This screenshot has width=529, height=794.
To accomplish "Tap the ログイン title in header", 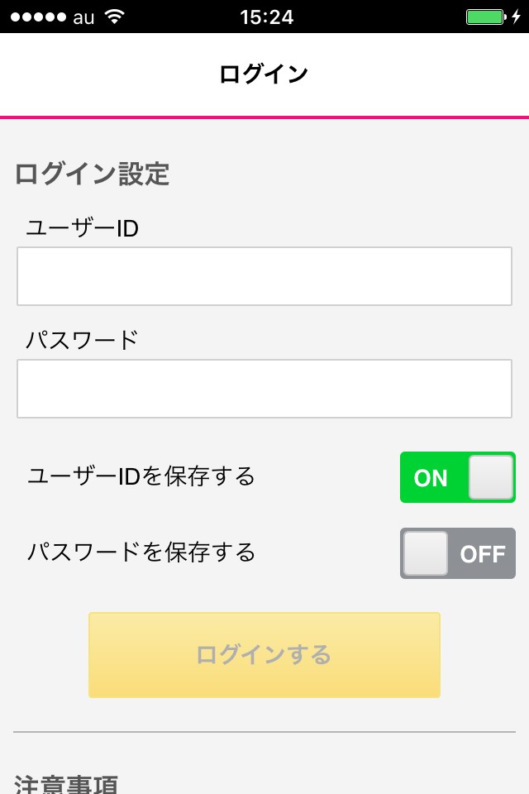I will pyautogui.click(x=264, y=74).
